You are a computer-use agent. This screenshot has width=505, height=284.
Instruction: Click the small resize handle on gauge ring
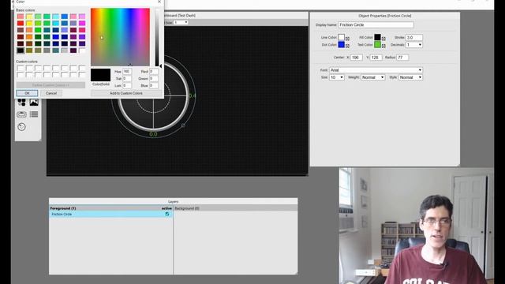click(183, 125)
